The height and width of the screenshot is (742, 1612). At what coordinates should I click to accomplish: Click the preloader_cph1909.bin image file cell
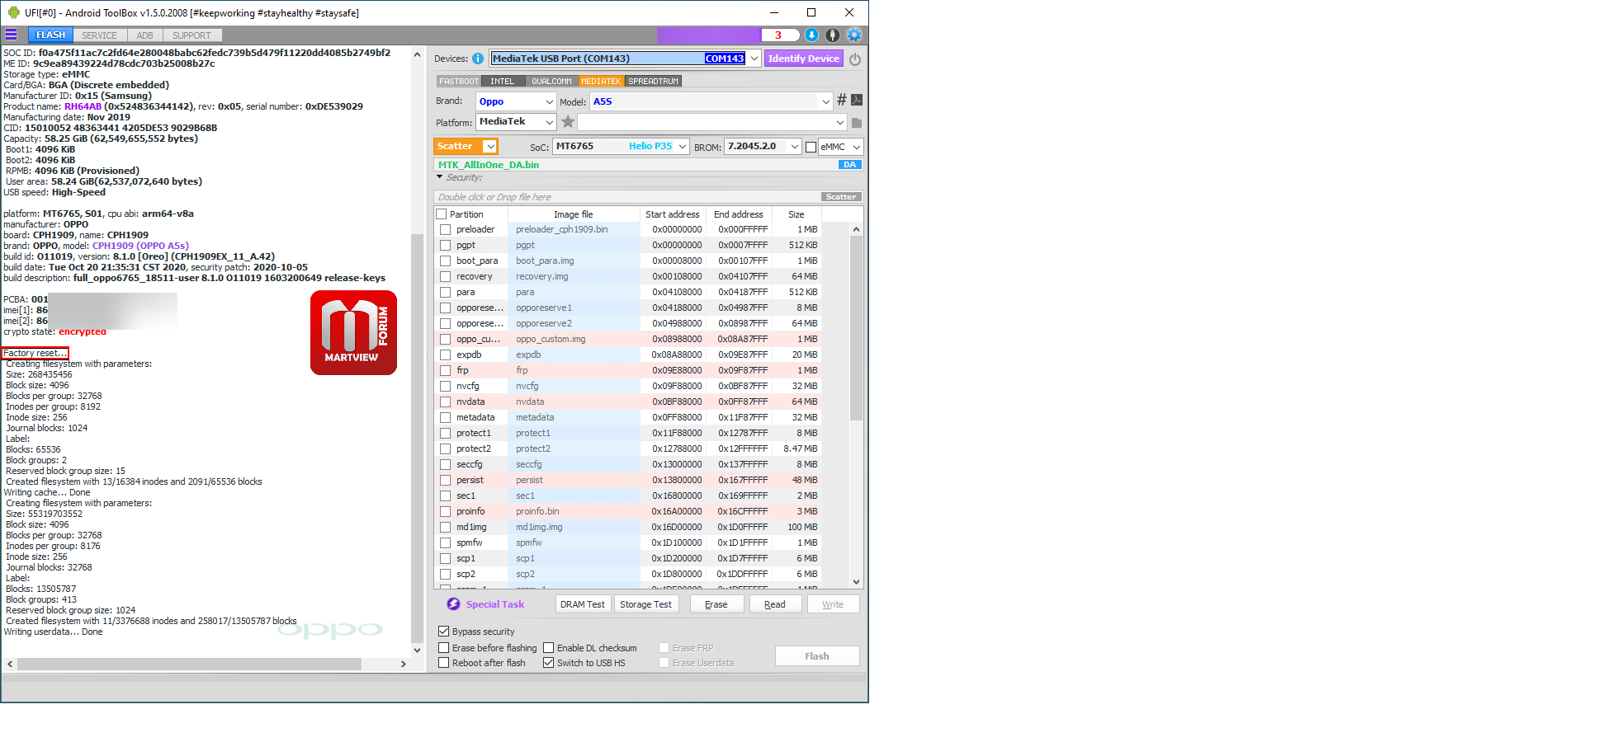click(574, 230)
